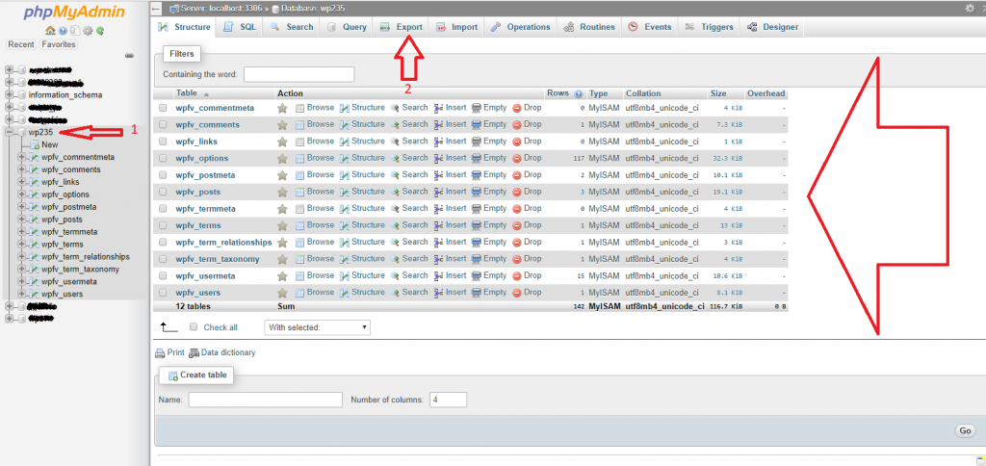Empty the wpfv_termmeta table
Viewport: 986px width, 466px height.
[489, 208]
